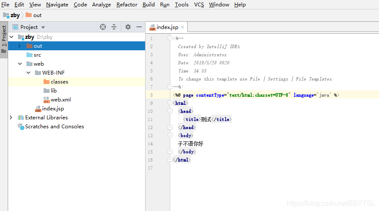Fold the head tag at line 10
The width and height of the screenshot is (379, 211).
point(170,111)
